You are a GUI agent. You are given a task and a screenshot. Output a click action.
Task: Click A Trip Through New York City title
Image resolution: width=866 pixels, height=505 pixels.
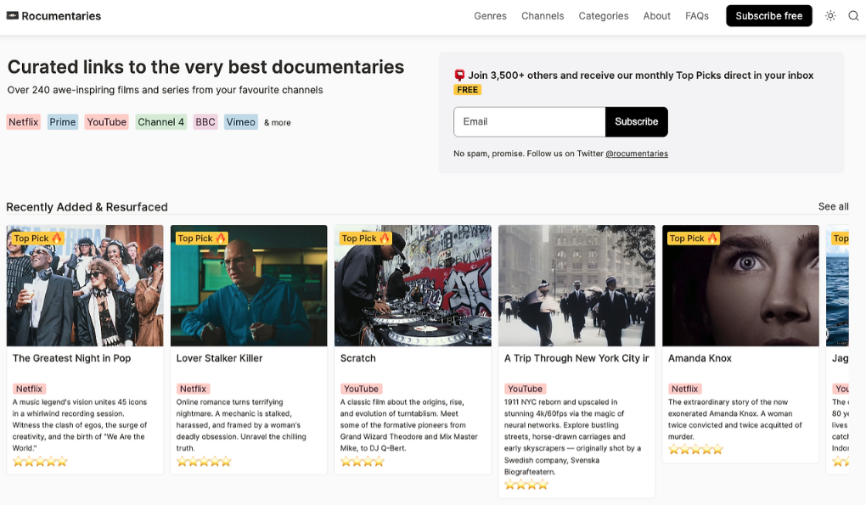click(x=576, y=358)
